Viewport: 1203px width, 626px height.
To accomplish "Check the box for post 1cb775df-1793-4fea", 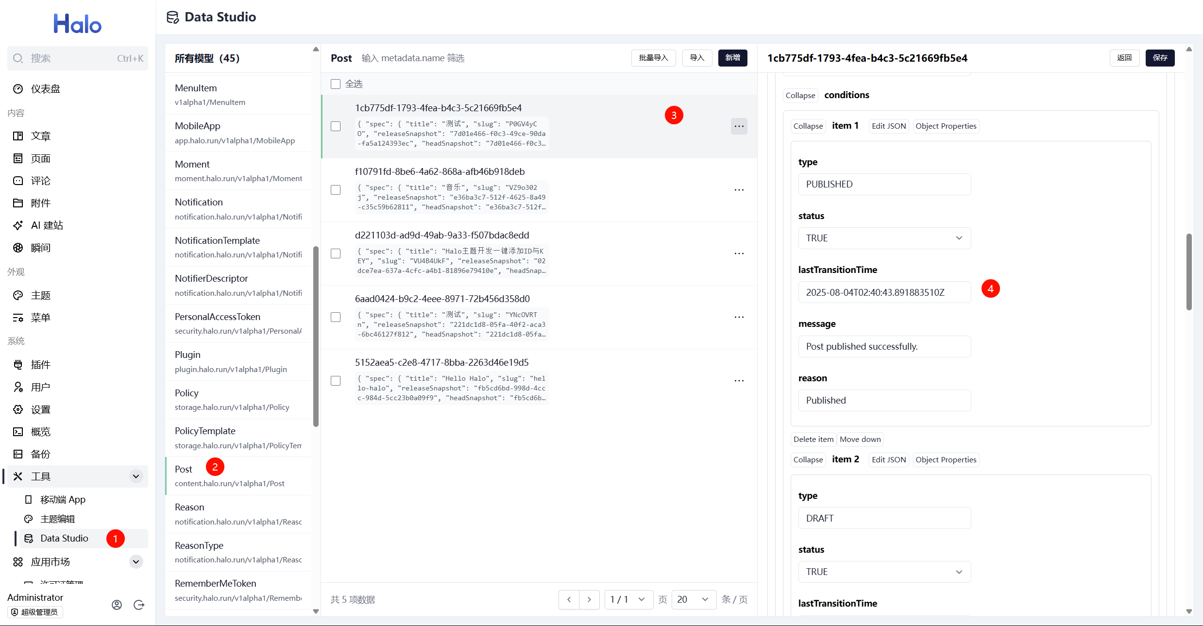I will pos(336,126).
